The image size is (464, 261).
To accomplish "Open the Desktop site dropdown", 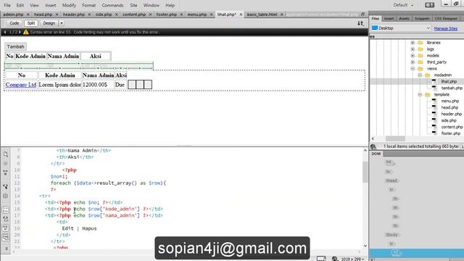I will (x=401, y=28).
